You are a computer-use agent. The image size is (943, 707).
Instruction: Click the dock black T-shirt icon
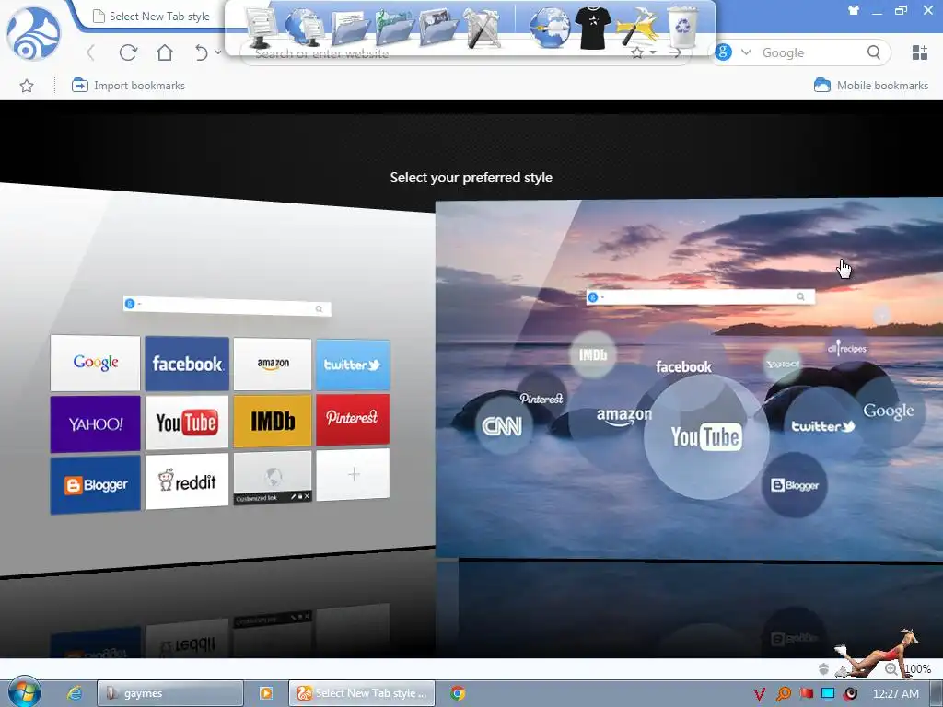coord(593,27)
